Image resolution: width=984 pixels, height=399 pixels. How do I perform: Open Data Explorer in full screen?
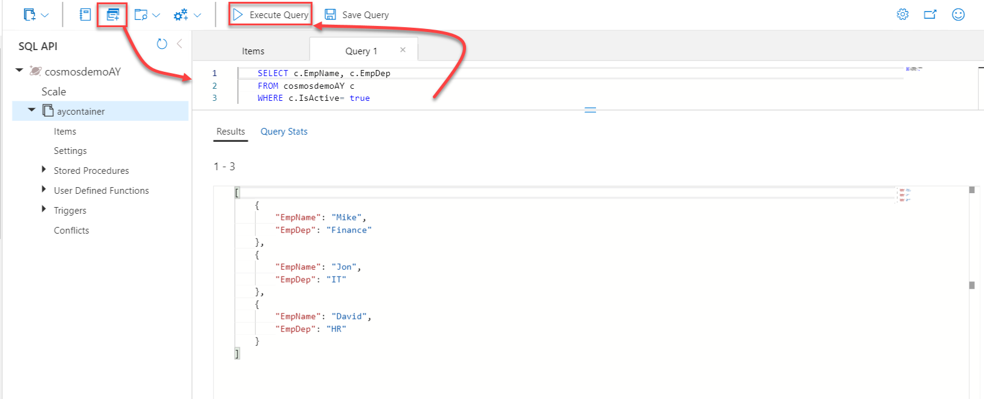point(930,14)
